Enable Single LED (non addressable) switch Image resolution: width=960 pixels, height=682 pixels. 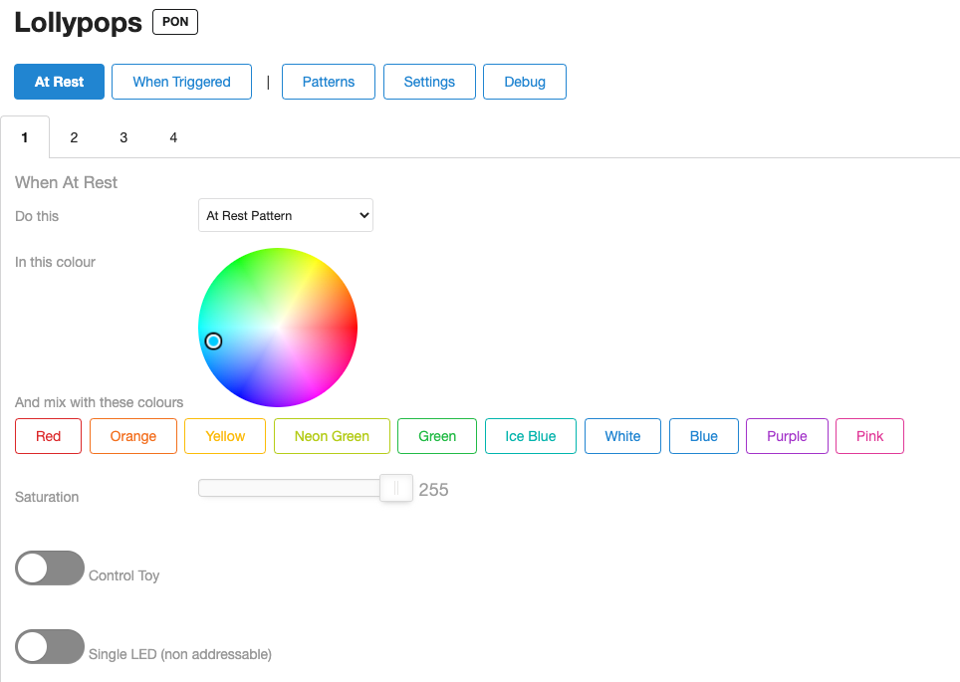pyautogui.click(x=50, y=646)
